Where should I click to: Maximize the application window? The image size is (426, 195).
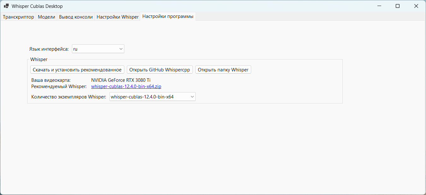(x=397, y=6)
